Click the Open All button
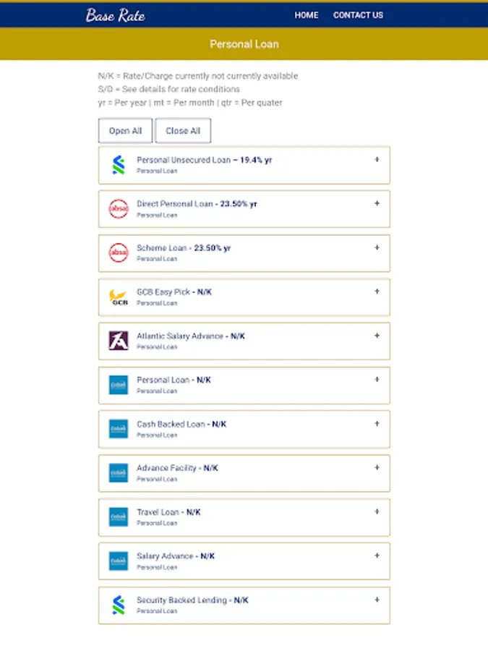The width and height of the screenshot is (488, 651). pyautogui.click(x=125, y=131)
